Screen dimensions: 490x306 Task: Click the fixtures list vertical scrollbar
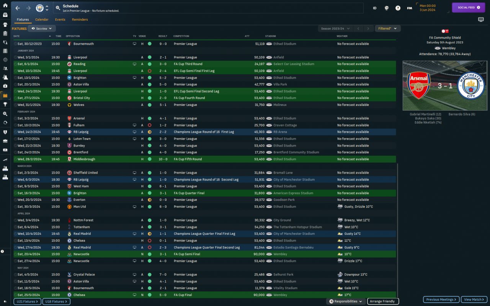tap(397, 231)
